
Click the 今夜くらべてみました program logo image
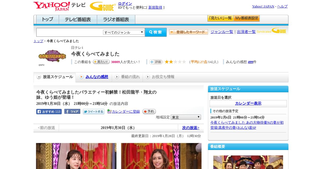tap(52, 56)
